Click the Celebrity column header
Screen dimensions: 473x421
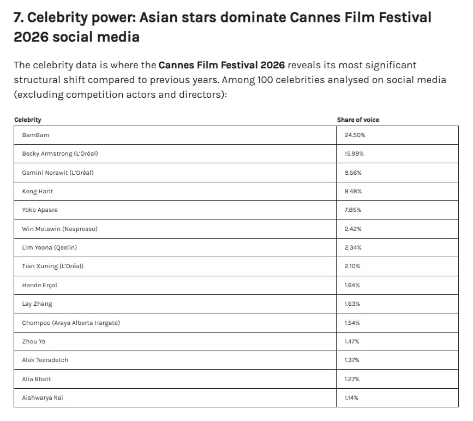pos(28,120)
